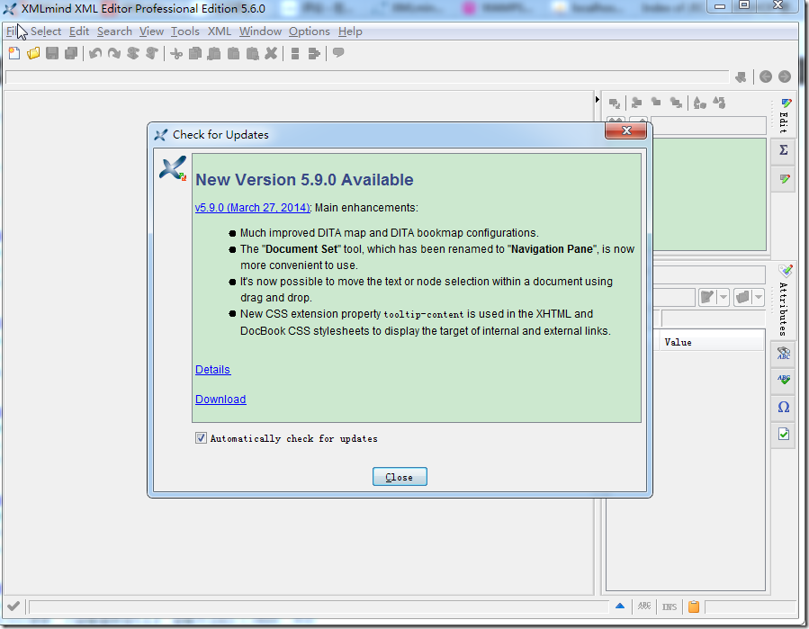
Task: Click the Repeat command icon
Action: (133, 53)
